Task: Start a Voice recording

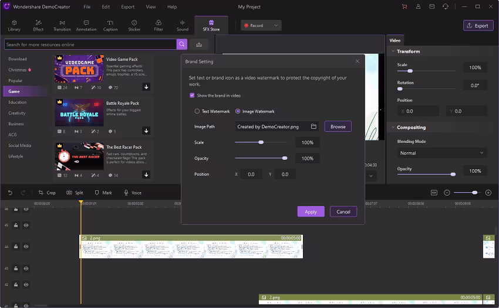Action: tap(133, 193)
